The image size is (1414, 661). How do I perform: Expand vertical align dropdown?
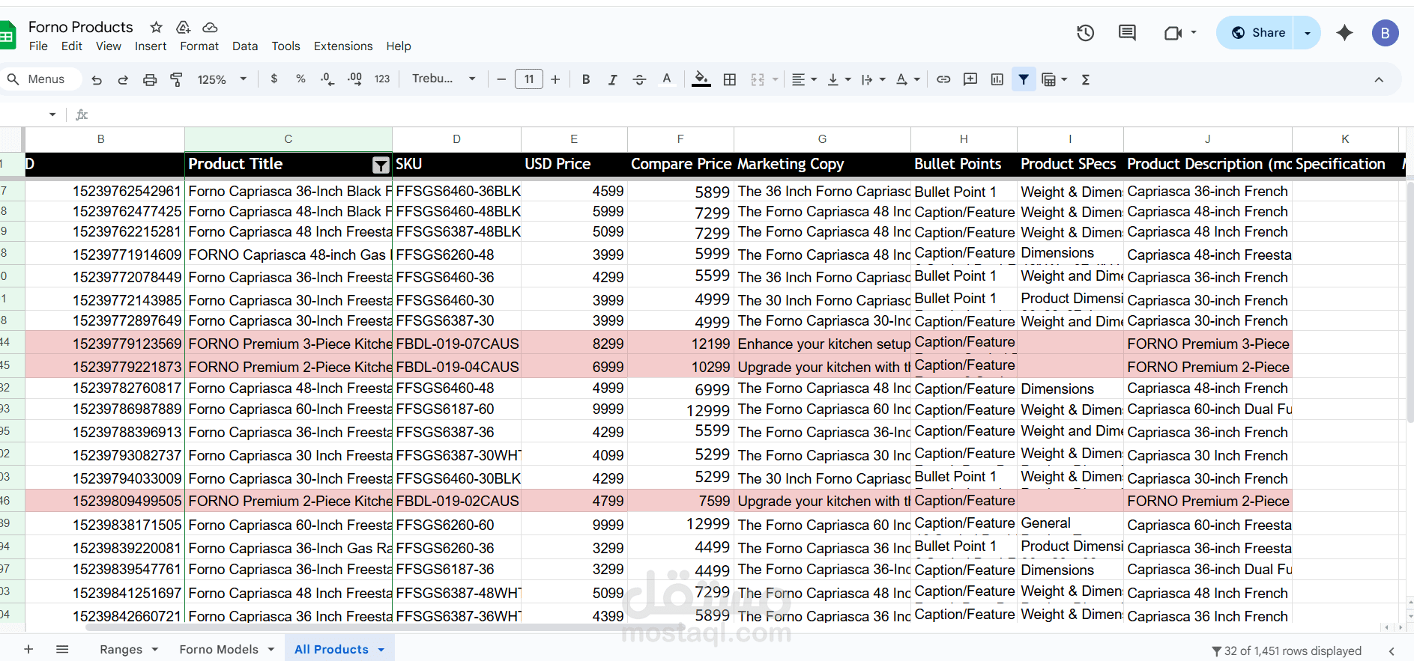848,79
